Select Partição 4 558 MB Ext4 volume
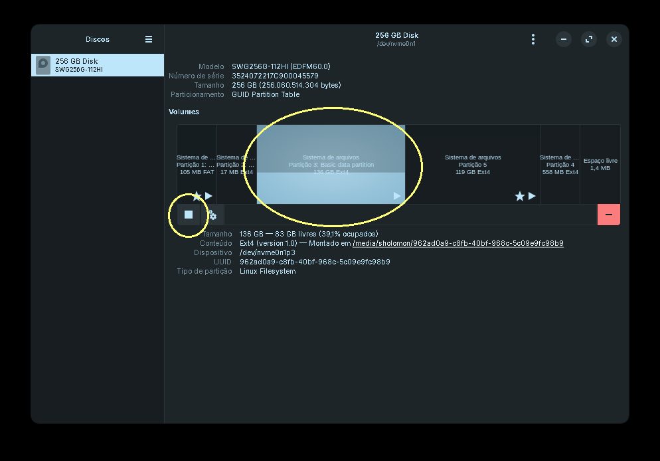Screen dimensions: 660x461 pos(560,164)
